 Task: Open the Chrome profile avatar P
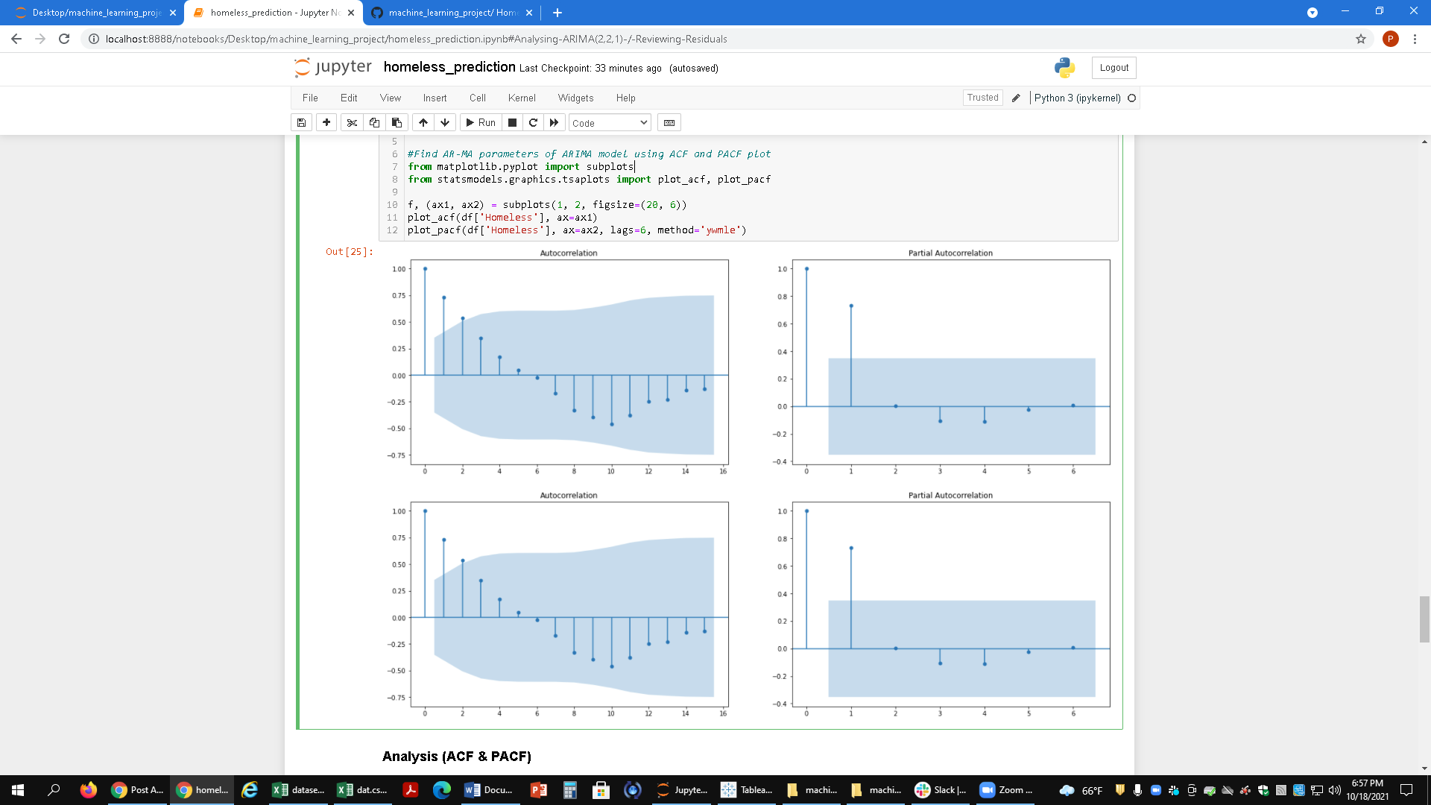tap(1390, 39)
